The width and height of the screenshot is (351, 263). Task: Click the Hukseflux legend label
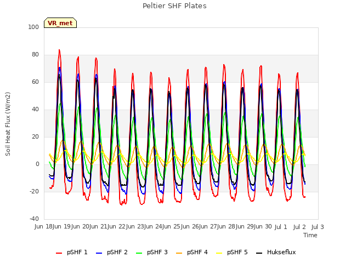(x=281, y=252)
